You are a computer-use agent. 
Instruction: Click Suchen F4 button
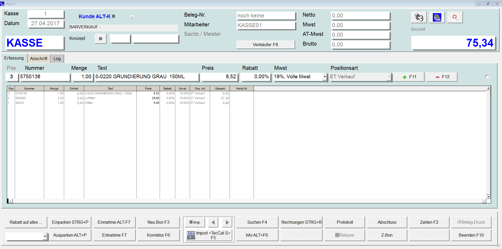click(257, 222)
